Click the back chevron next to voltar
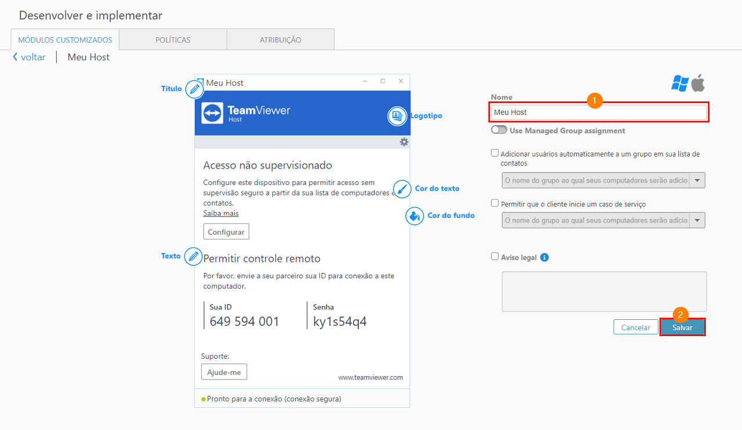Viewport: 742px width, 430px height. [15, 57]
